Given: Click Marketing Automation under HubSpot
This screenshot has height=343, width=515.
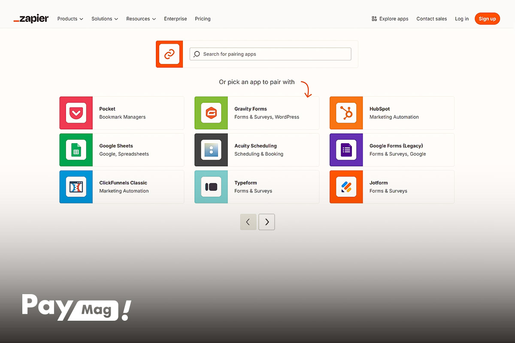Looking at the screenshot, I should (394, 117).
